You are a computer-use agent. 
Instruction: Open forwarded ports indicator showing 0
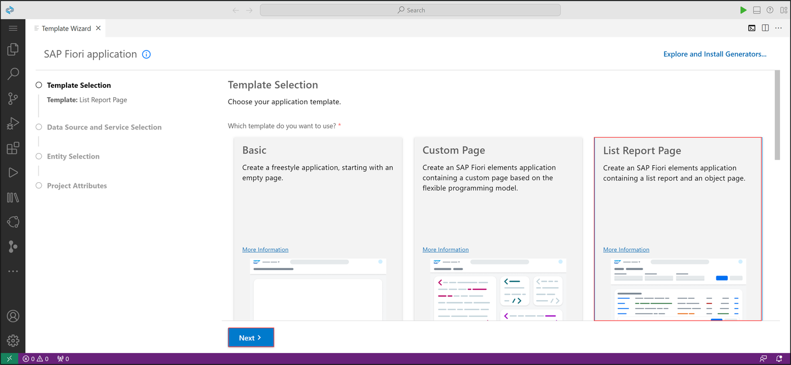(x=63, y=359)
